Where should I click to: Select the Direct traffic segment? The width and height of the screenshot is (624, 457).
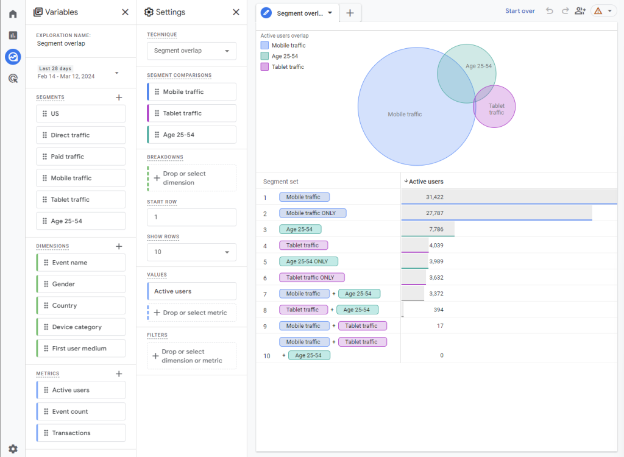[x=81, y=135]
